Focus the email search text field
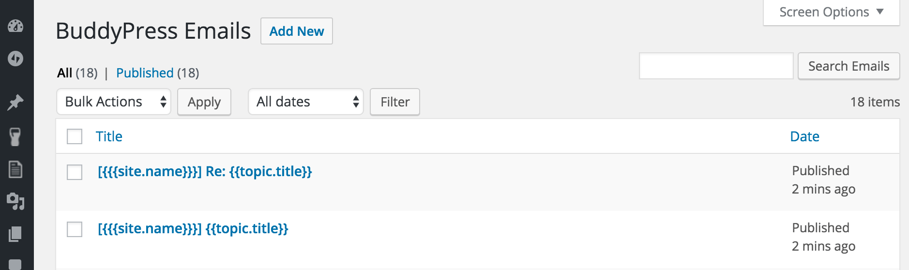This screenshot has width=909, height=270. coord(716,66)
